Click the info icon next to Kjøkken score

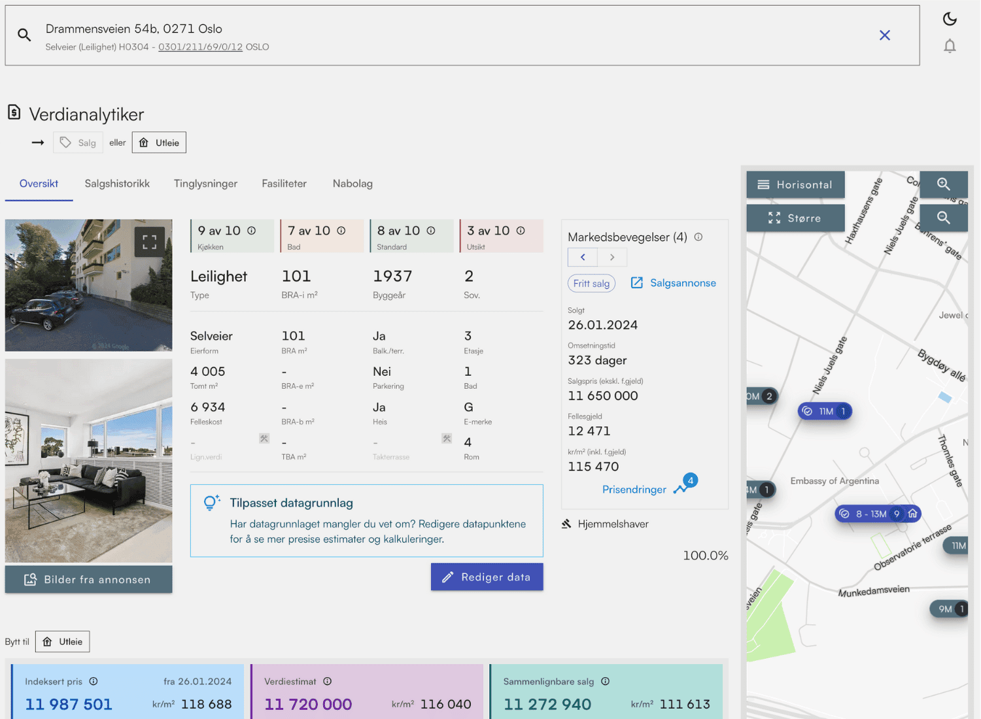[252, 231]
